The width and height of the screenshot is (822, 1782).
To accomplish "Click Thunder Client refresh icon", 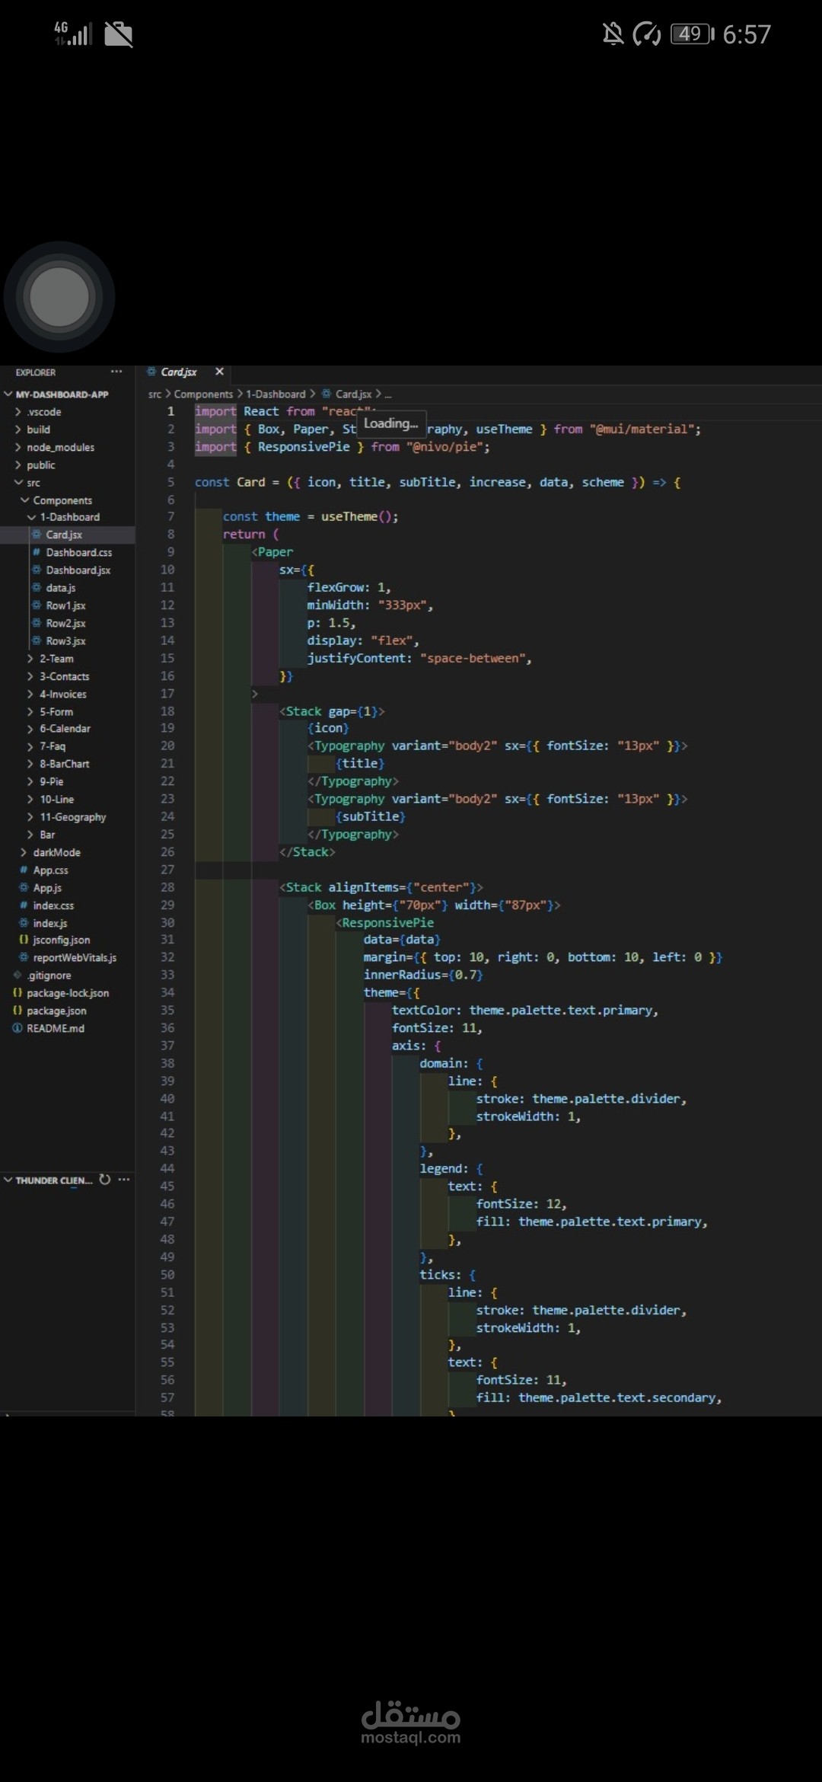I will tap(105, 1180).
